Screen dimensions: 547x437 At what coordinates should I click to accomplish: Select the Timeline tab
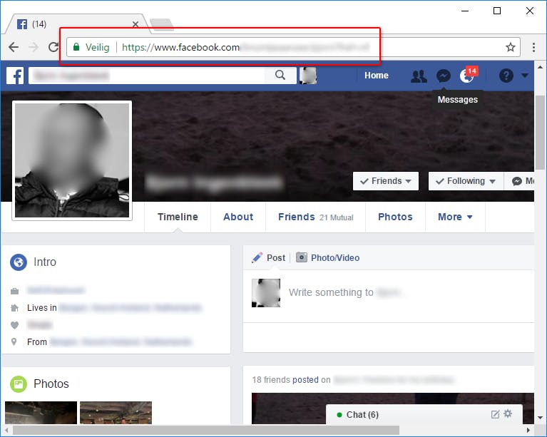click(x=178, y=217)
